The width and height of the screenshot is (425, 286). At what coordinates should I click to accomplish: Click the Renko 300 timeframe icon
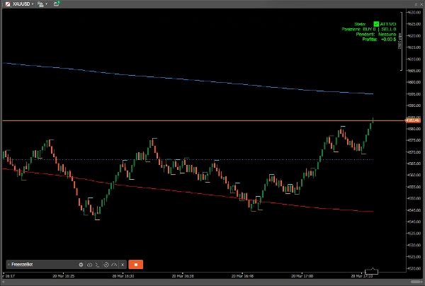(x=40, y=4)
